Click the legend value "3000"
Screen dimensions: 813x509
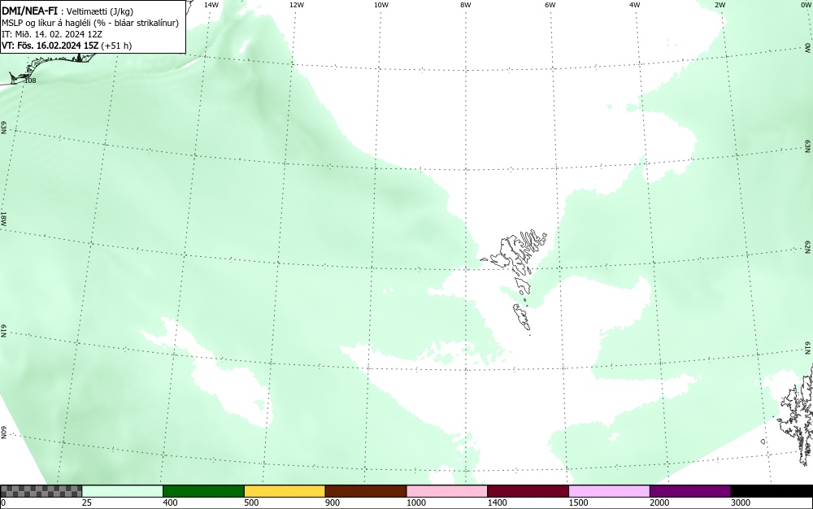741,502
